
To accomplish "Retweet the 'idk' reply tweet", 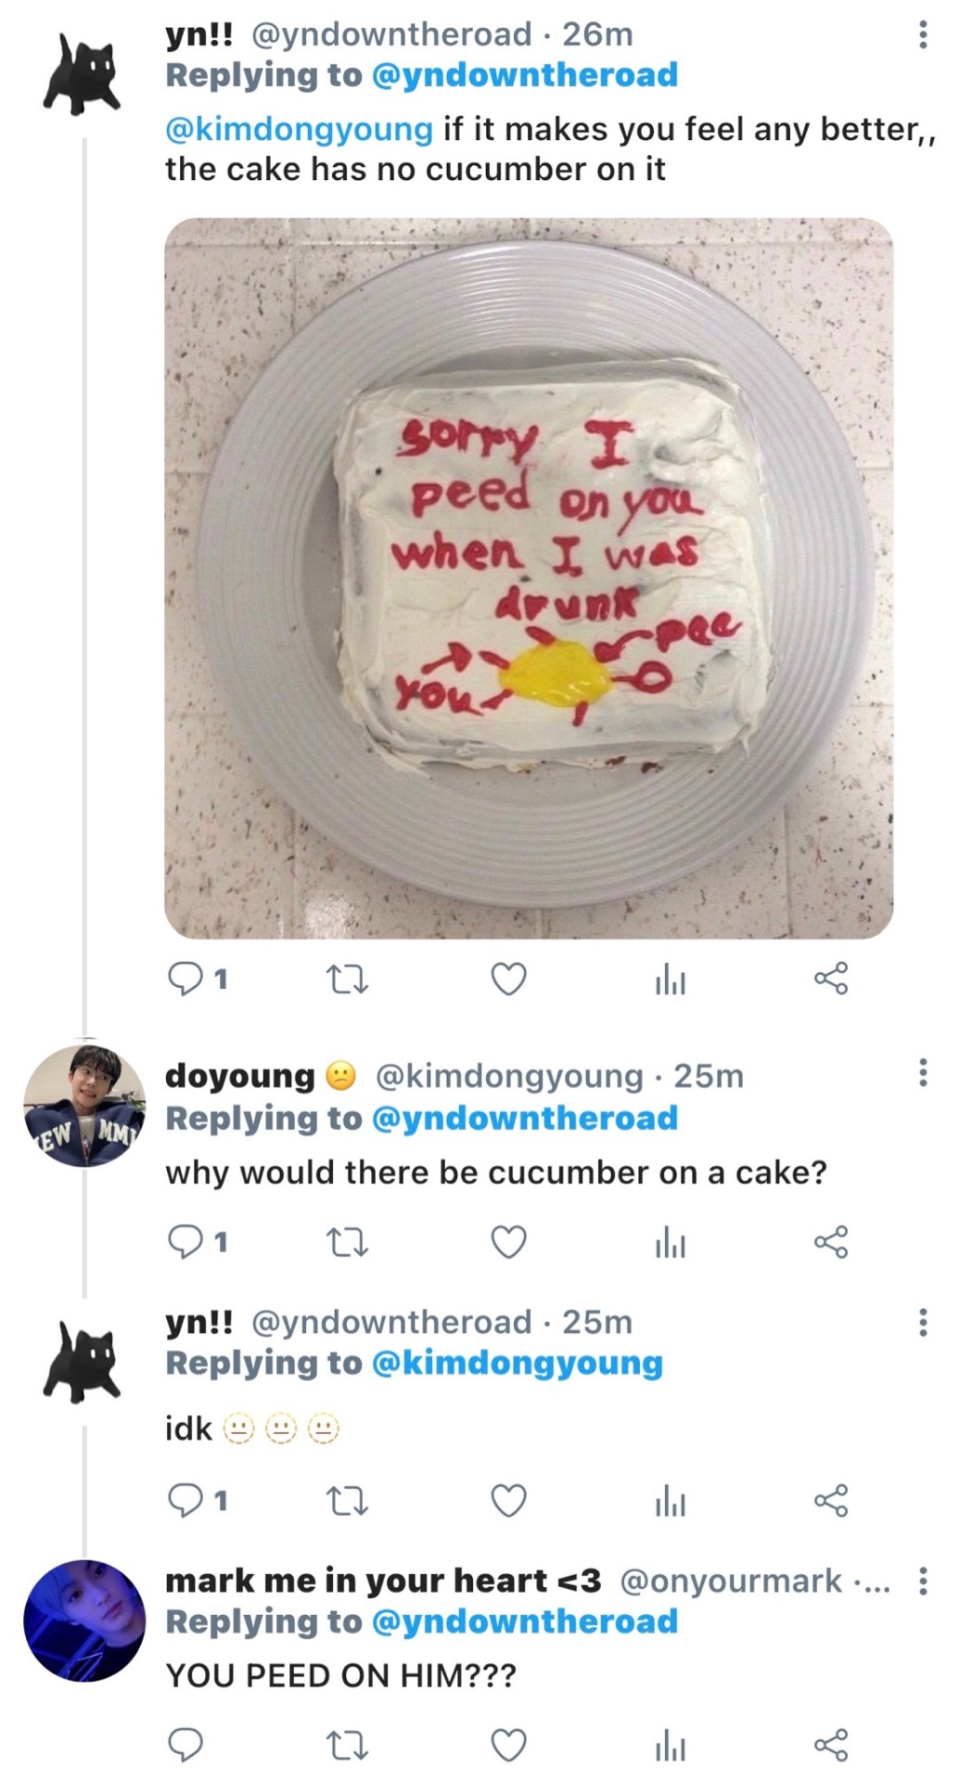I will click(x=348, y=1500).
